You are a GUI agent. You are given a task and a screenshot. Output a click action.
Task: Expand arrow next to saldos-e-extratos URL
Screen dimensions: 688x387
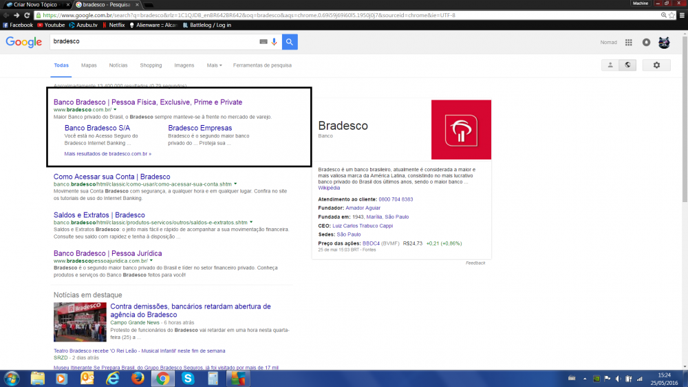[x=251, y=222]
